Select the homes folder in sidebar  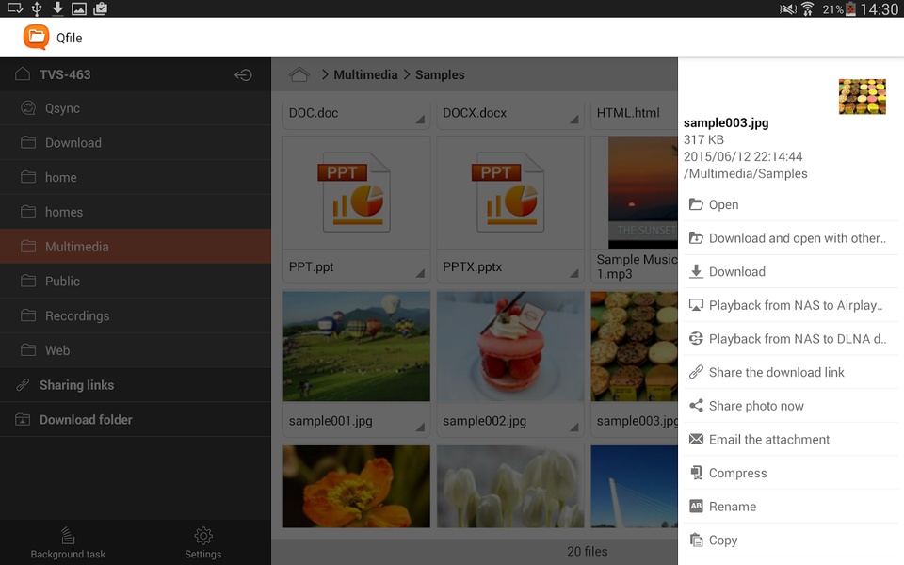click(136, 212)
